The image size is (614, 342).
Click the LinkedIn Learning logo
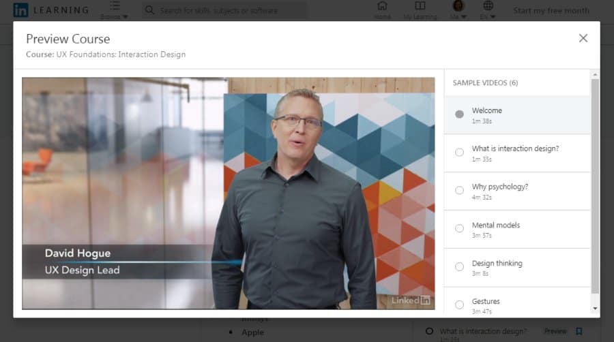click(x=51, y=10)
